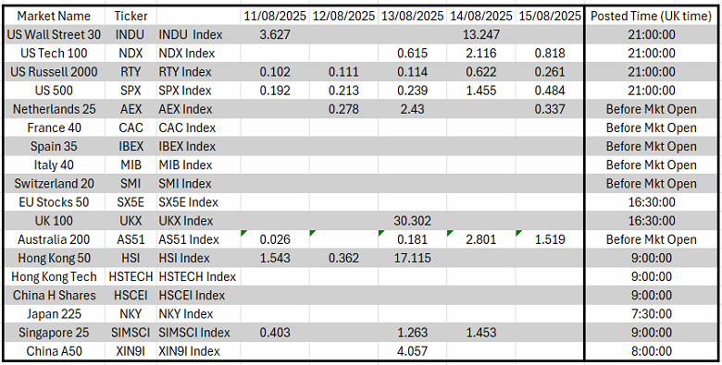Select the 'US Tech 100' cell
Image resolution: width=722 pixels, height=365 pixels.
click(x=54, y=54)
